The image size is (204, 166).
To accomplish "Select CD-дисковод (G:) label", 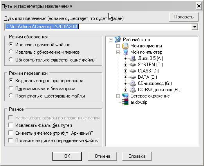I will [x=155, y=83].
